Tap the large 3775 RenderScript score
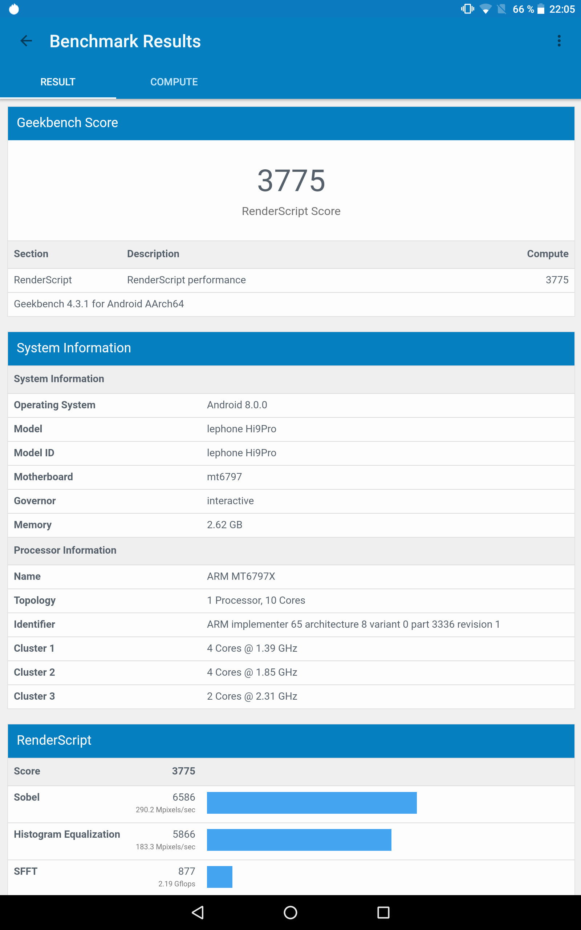This screenshot has height=930, width=581. tap(291, 181)
